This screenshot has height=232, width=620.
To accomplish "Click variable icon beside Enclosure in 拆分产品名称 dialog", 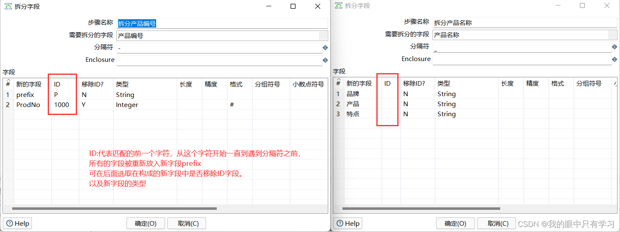I will [615, 59].
